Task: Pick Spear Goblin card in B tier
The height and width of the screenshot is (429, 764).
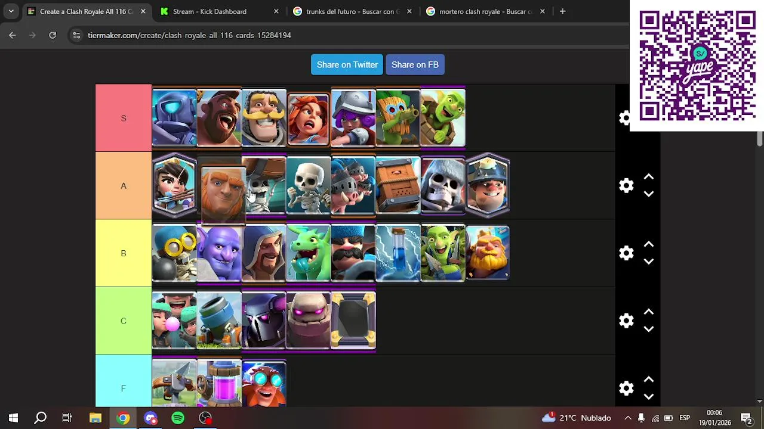Action: (443, 253)
